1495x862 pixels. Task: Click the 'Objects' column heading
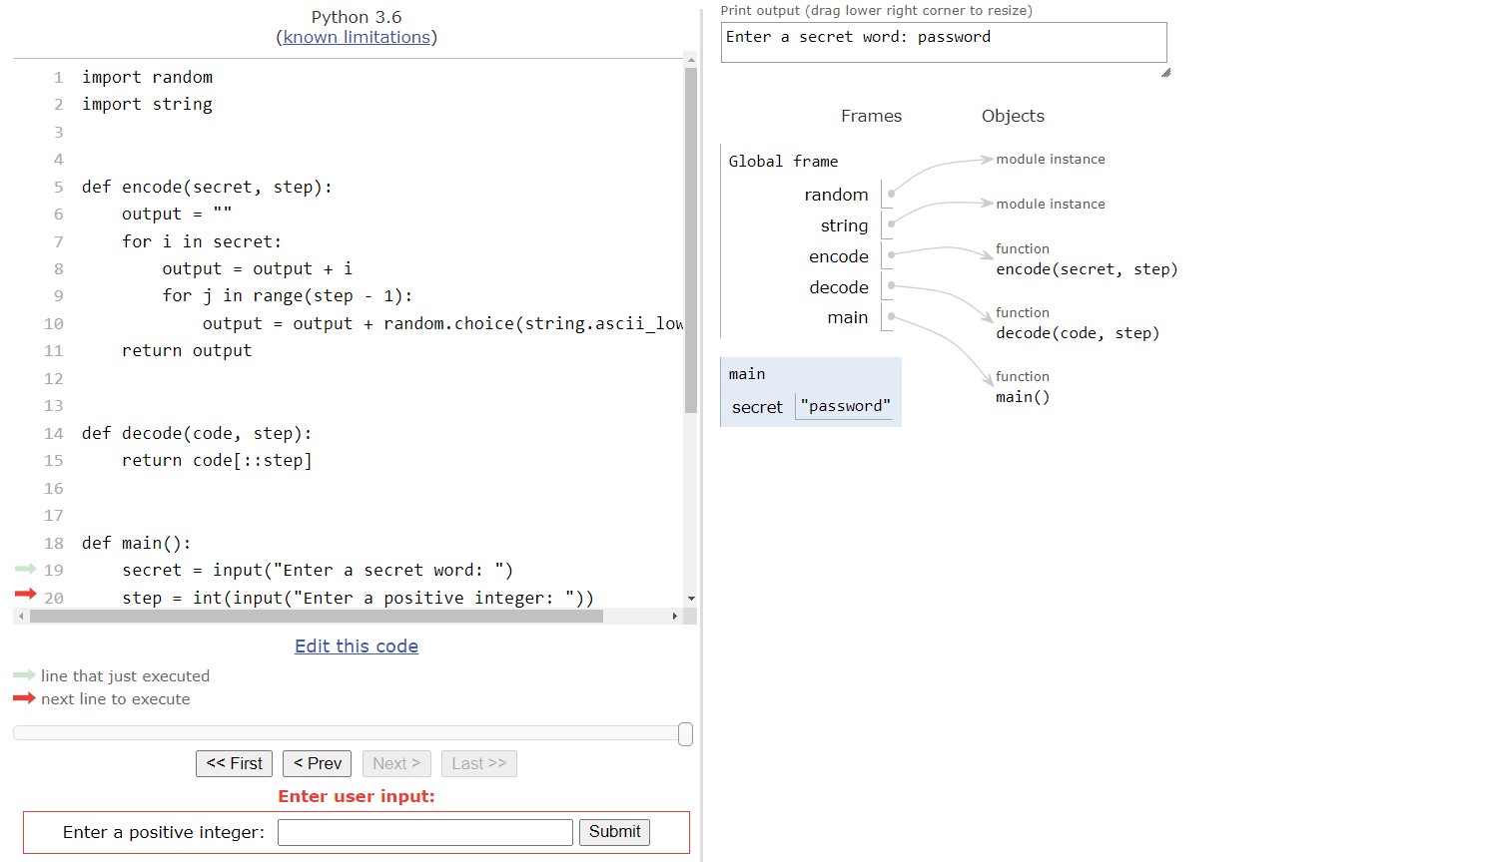1013,116
